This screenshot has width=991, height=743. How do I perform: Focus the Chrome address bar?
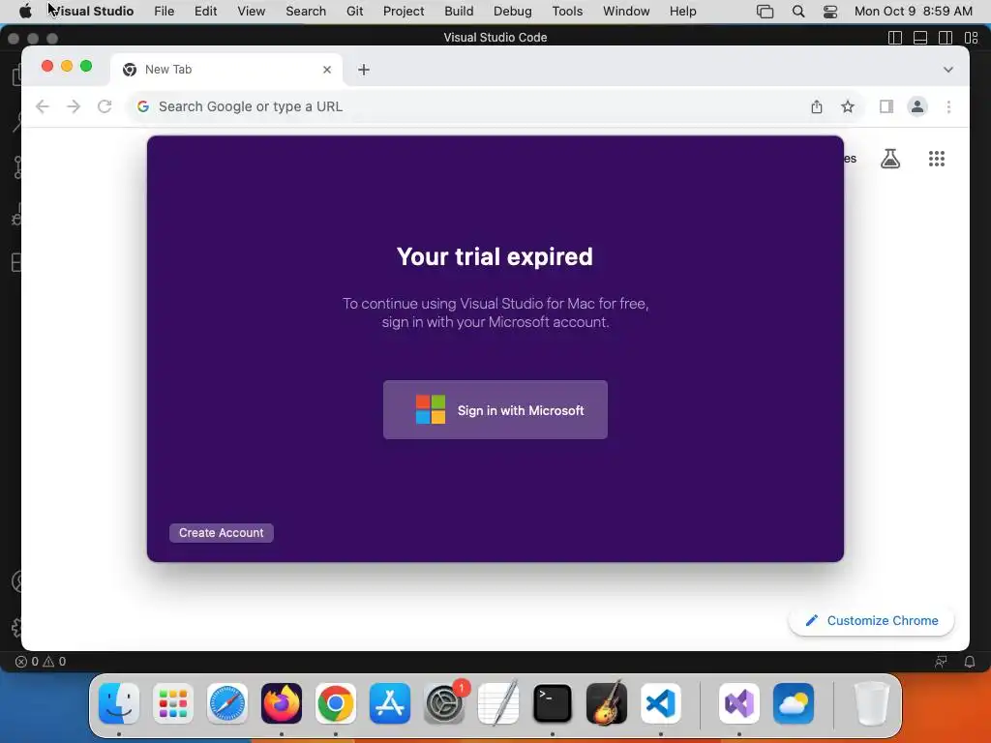click(467, 106)
